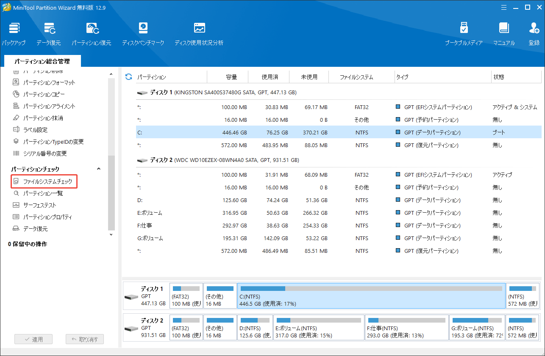Select G:ボリューム(NTFS) block in disk map
The width and height of the screenshot is (545, 356).
pyautogui.click(x=477, y=327)
